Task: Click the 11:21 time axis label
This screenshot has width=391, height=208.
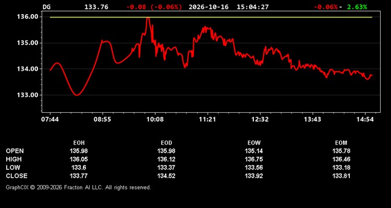Action: [207, 120]
